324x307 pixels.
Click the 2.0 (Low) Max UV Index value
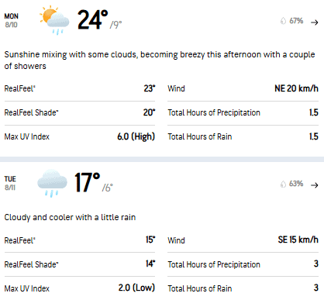coord(136,288)
